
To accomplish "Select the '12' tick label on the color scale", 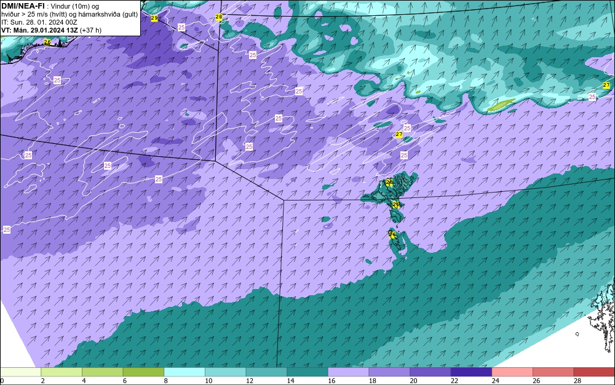I will (250, 381).
